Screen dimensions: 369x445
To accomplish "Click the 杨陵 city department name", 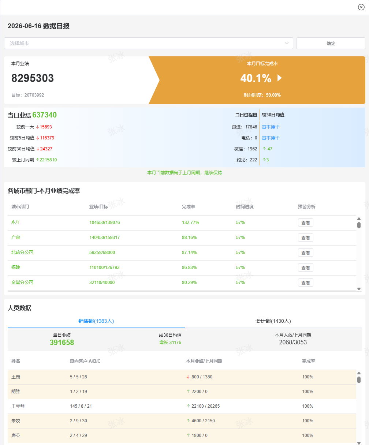I will 16,268.
